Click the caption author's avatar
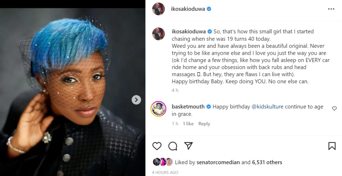Viewport: 342px width, 176px height. click(159, 34)
